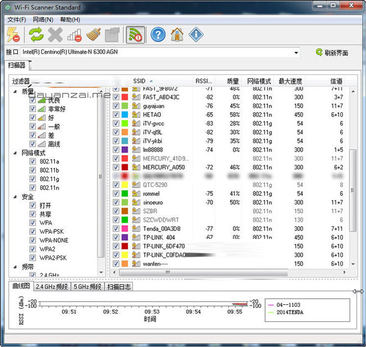The image size is (366, 347).
Task: Click the gray X delete icon
Action: point(56,35)
